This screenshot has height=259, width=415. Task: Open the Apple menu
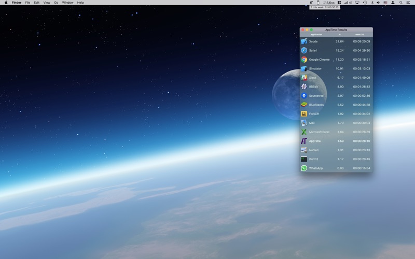coord(6,3)
